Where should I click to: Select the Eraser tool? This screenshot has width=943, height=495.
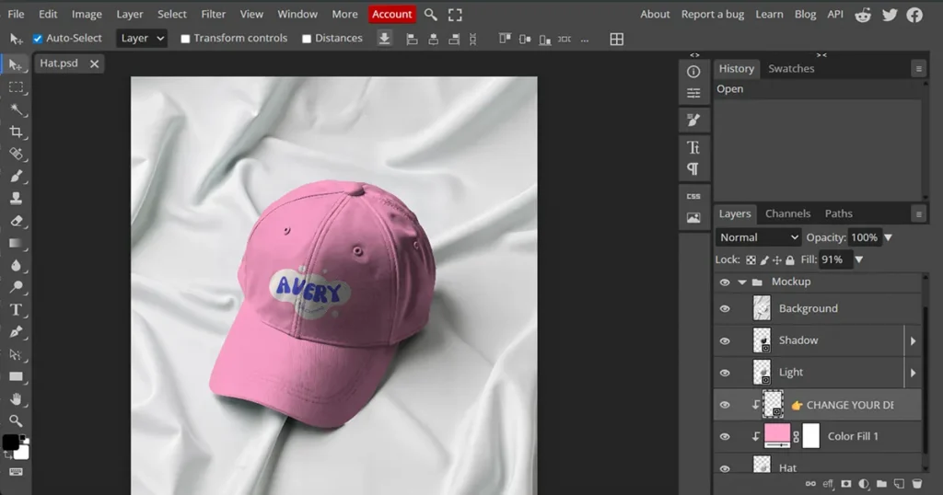[16, 221]
